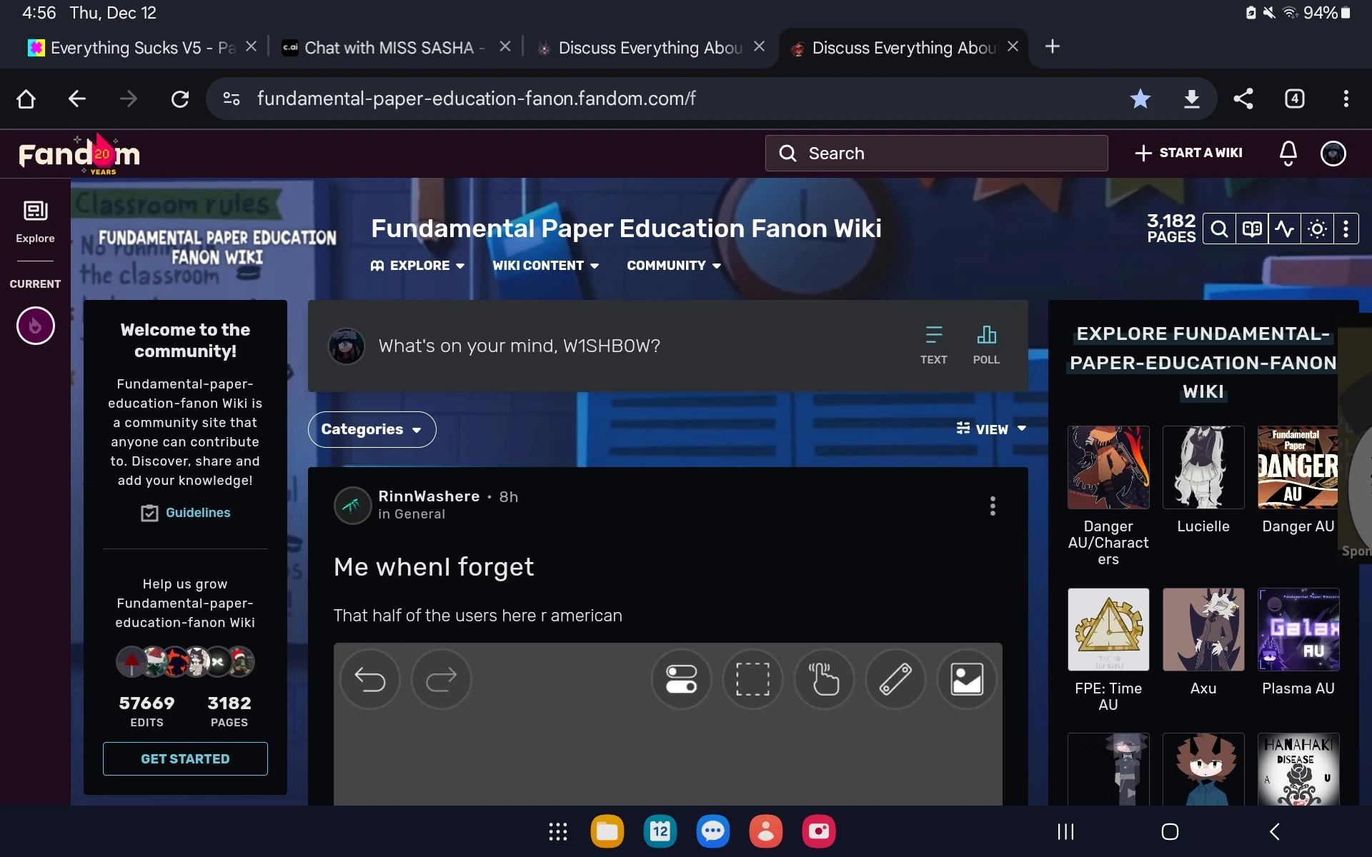1372x857 pixels.
Task: Expand the Categories dropdown
Action: click(x=372, y=429)
